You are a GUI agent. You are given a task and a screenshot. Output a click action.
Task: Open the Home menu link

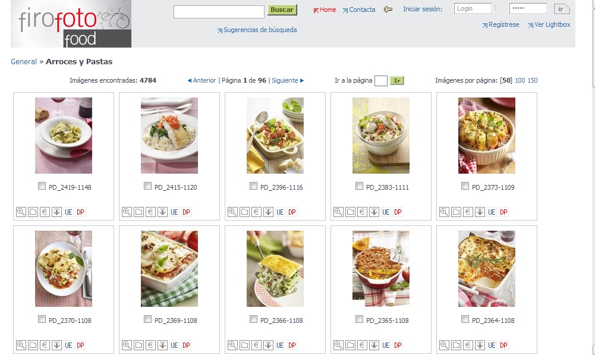pyautogui.click(x=325, y=10)
